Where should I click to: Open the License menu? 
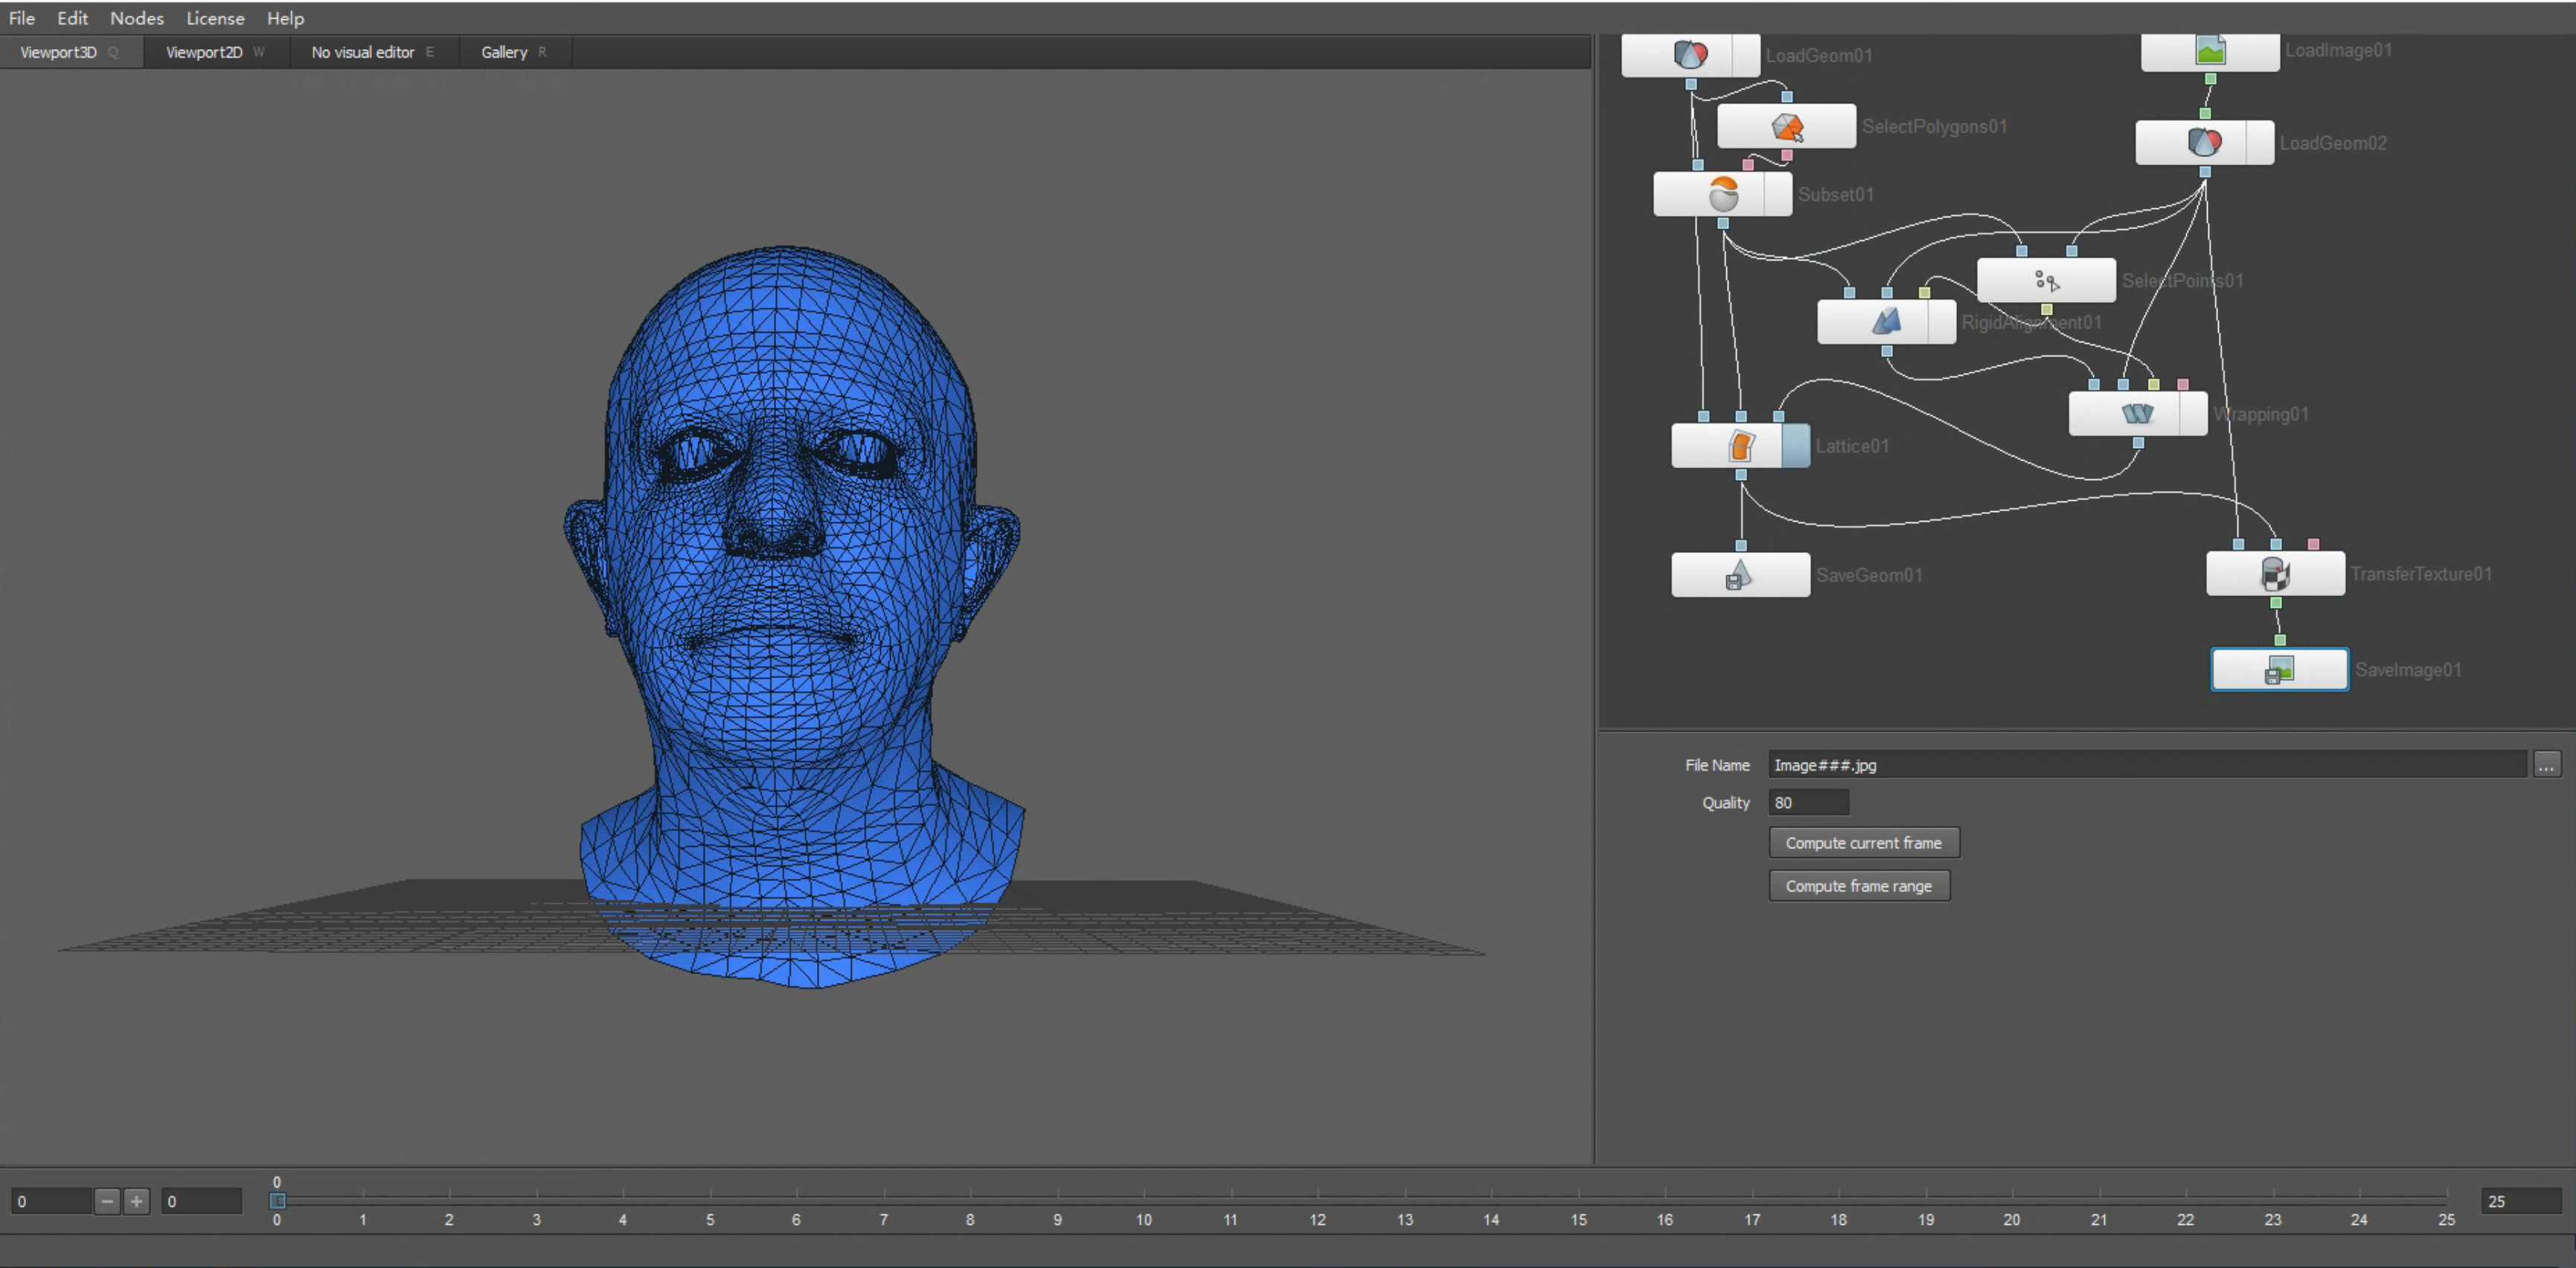pos(215,18)
